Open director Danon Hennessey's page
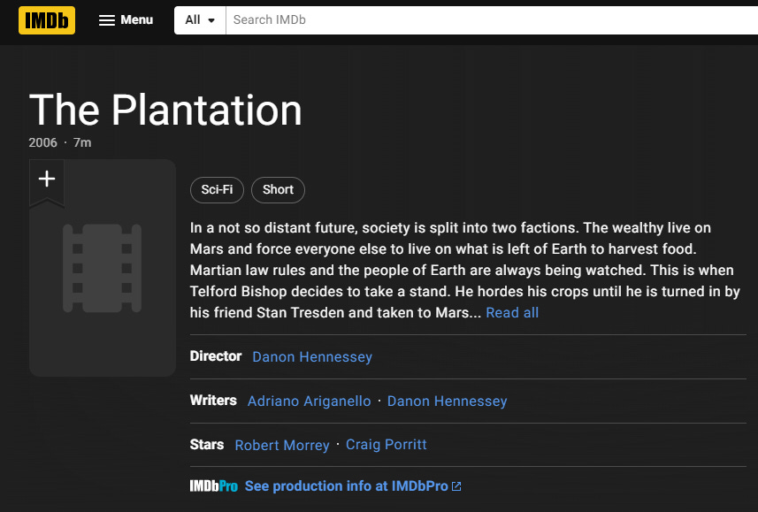This screenshot has width=758, height=512. tap(312, 356)
